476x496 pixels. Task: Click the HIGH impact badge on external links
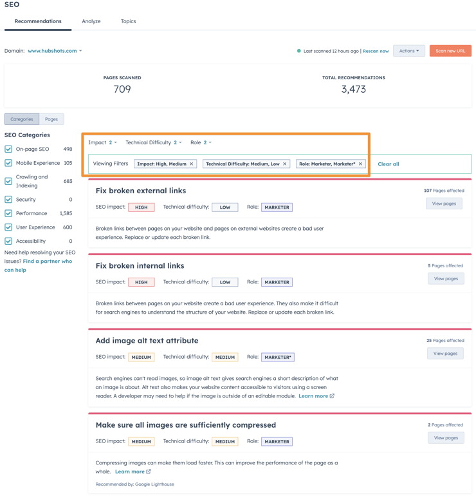pyautogui.click(x=142, y=207)
